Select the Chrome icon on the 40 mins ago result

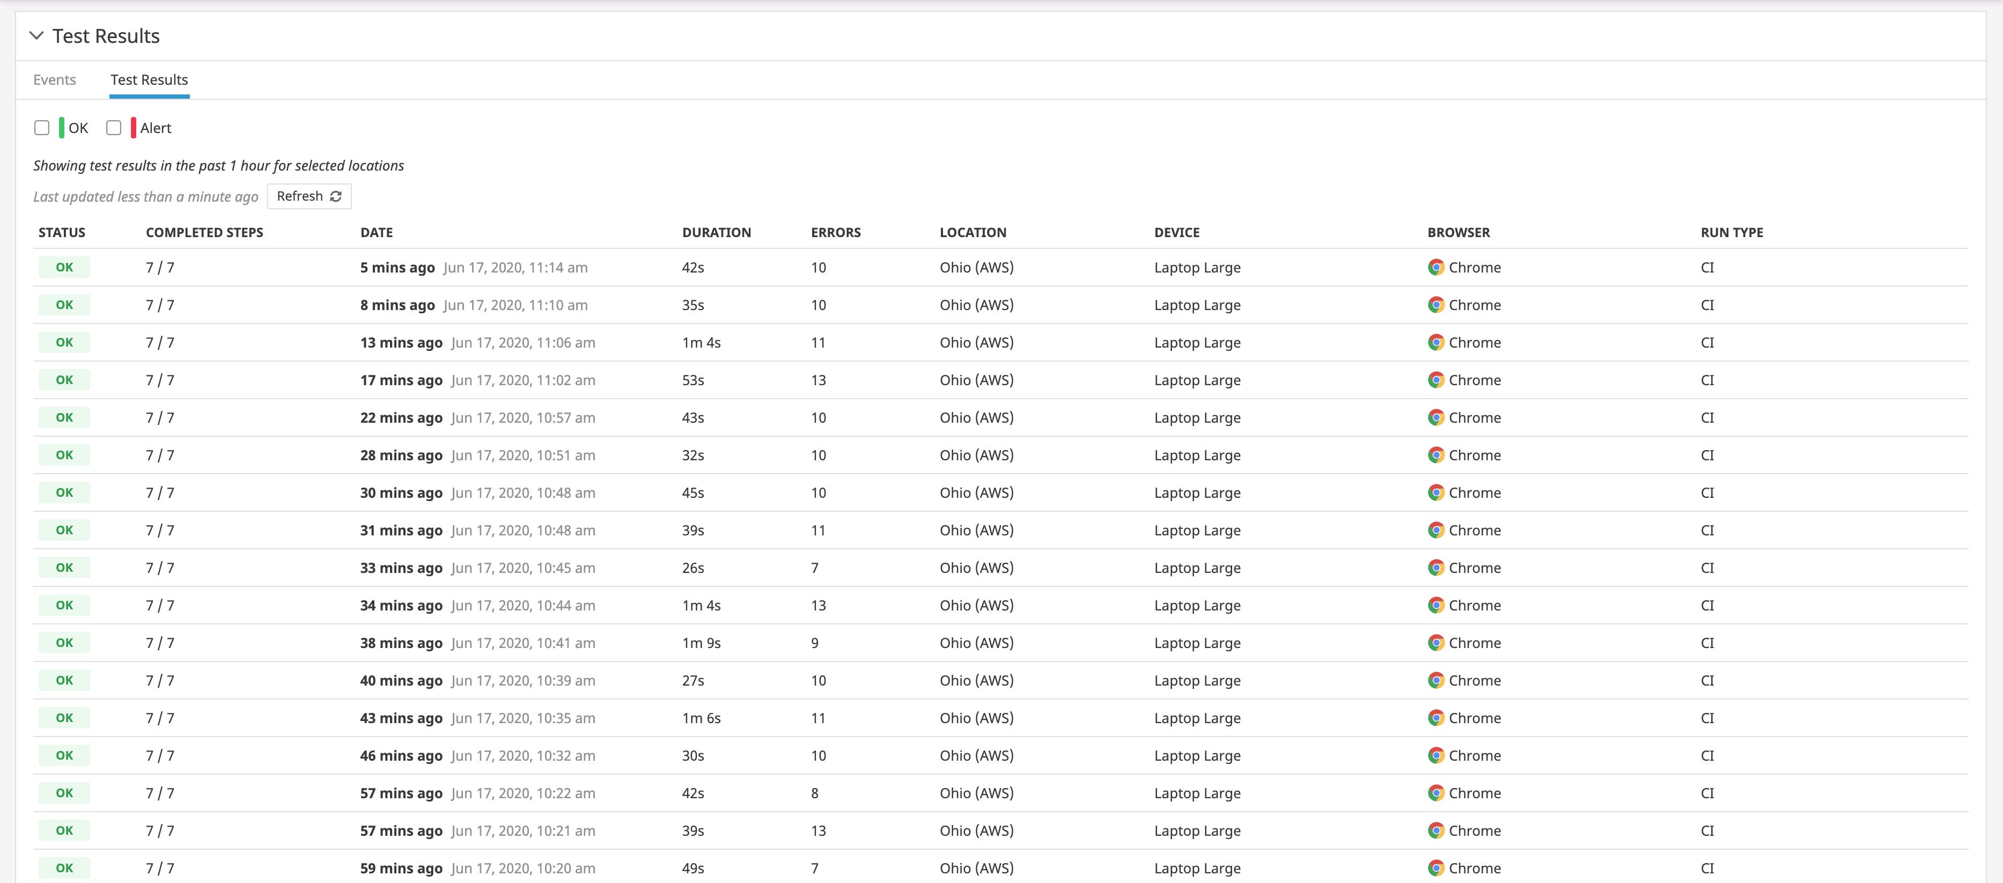(1436, 680)
